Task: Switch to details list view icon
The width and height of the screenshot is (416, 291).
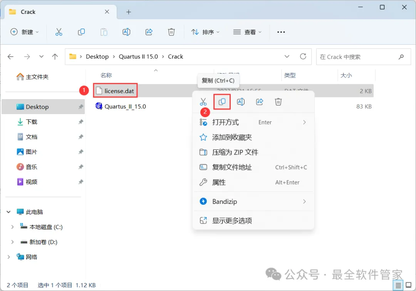Action: pos(398,286)
